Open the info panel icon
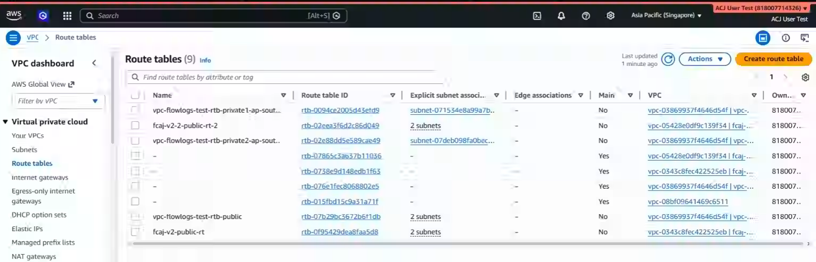Screen dimensions: 816x262 tap(786, 38)
